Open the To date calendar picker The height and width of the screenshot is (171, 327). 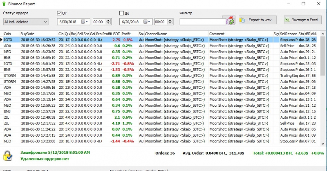point(147,22)
